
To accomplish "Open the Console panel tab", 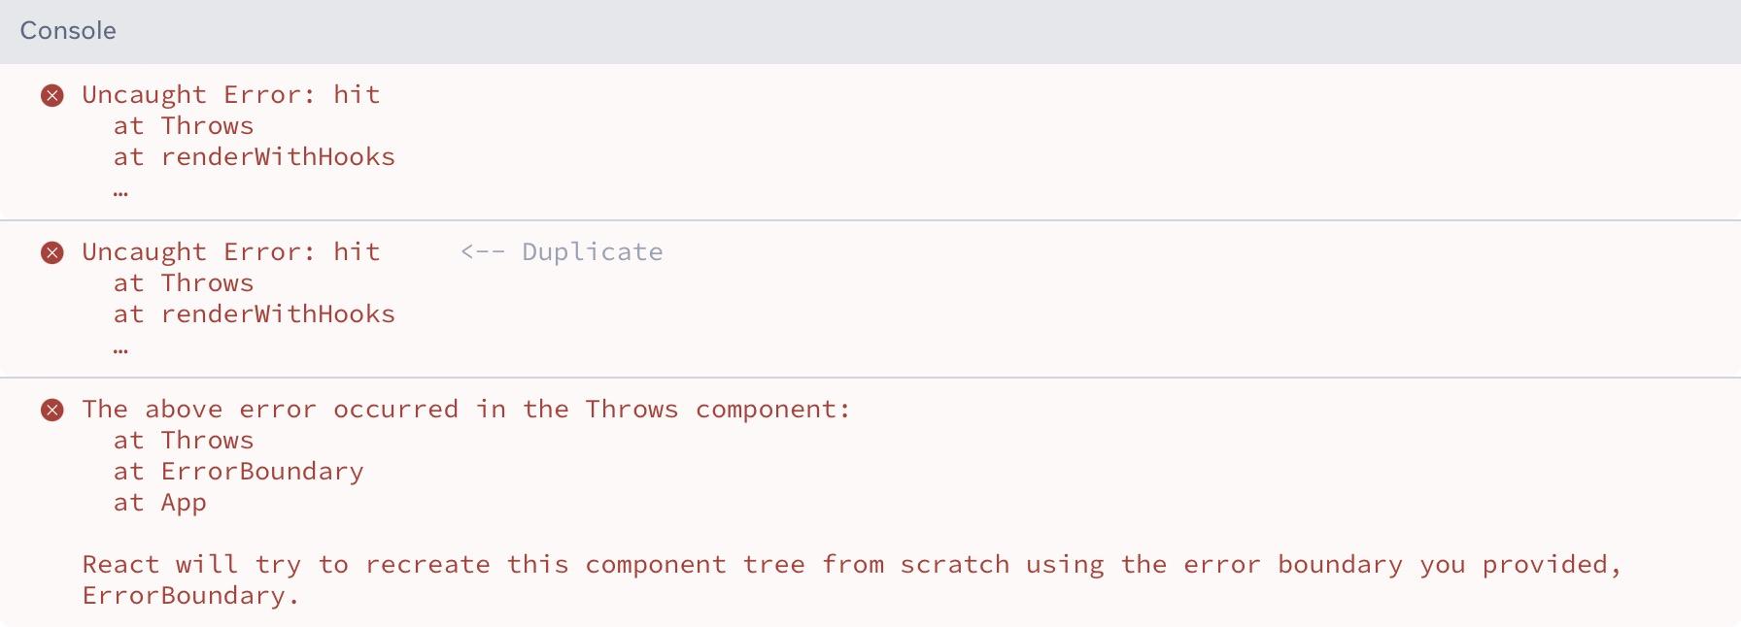I will [x=68, y=31].
